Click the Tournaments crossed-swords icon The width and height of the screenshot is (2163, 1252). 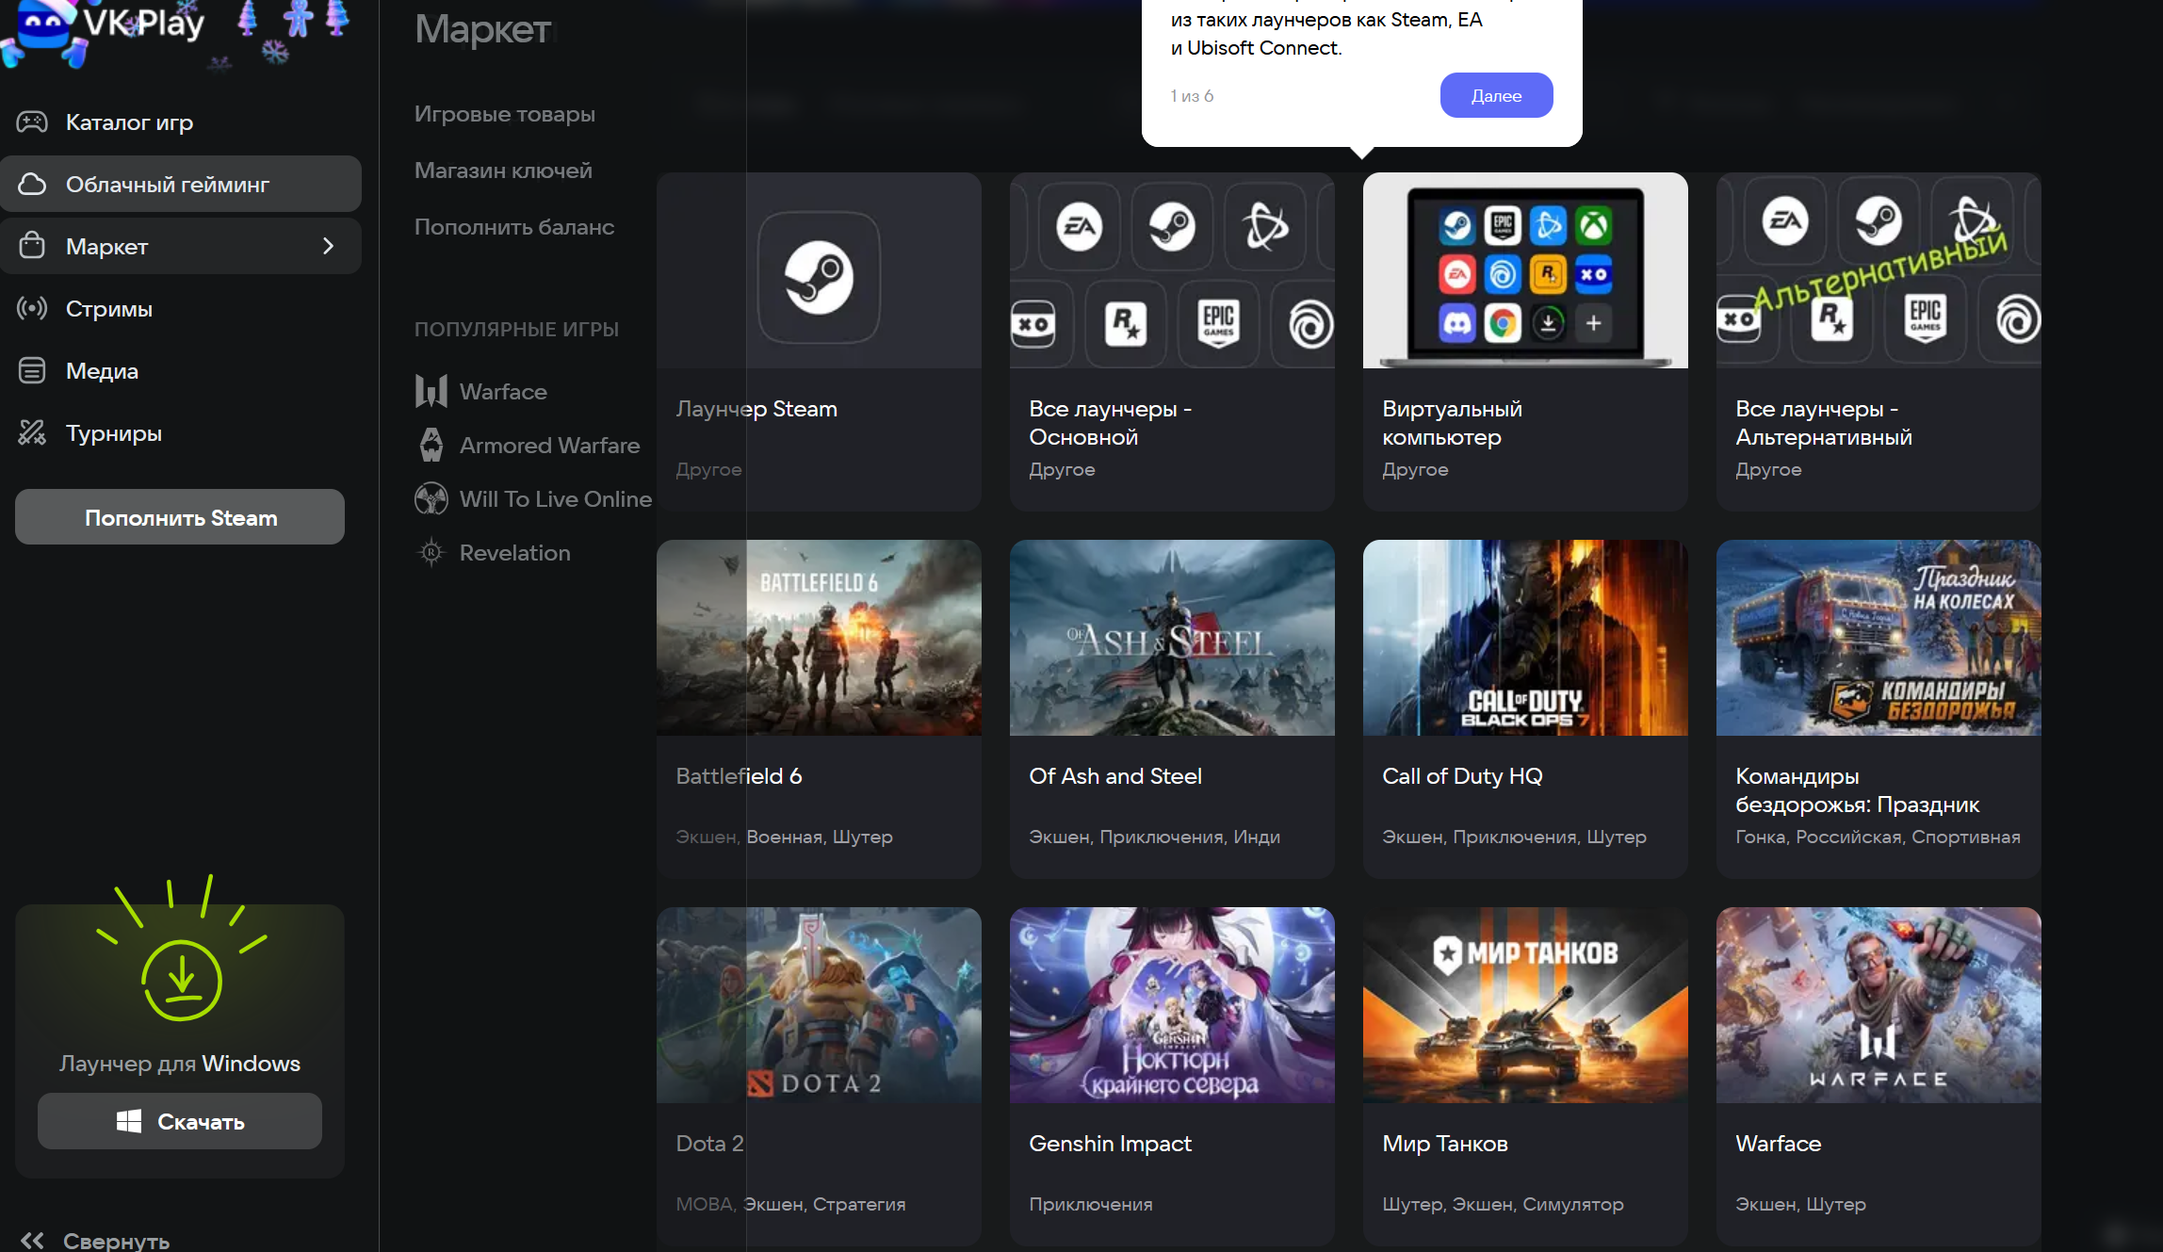[32, 433]
